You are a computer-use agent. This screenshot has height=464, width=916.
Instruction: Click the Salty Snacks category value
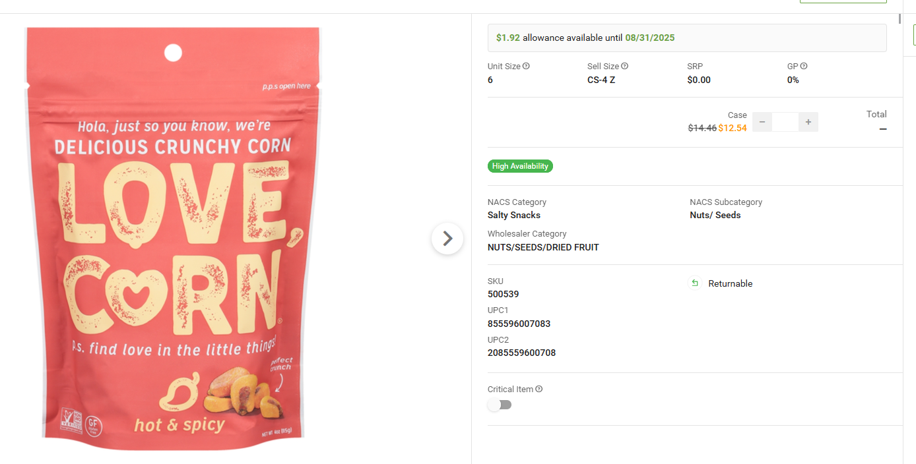[514, 215]
